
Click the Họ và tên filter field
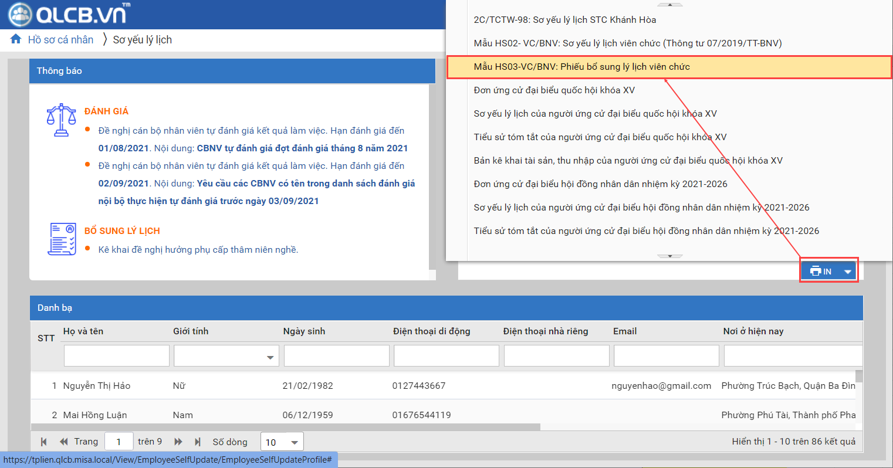tap(116, 356)
